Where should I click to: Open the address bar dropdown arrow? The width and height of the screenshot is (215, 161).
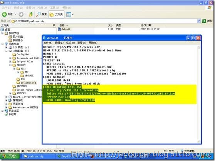pyautogui.click(x=199, y=21)
